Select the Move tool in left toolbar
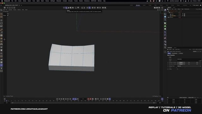Image resolution: width=202 pixels, height=114 pixels. (x=1, y=20)
